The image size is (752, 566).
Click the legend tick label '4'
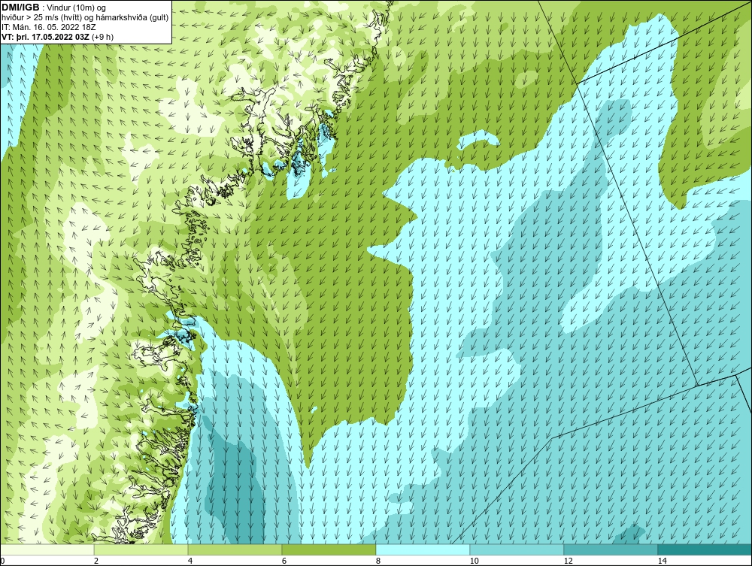pyautogui.click(x=190, y=561)
